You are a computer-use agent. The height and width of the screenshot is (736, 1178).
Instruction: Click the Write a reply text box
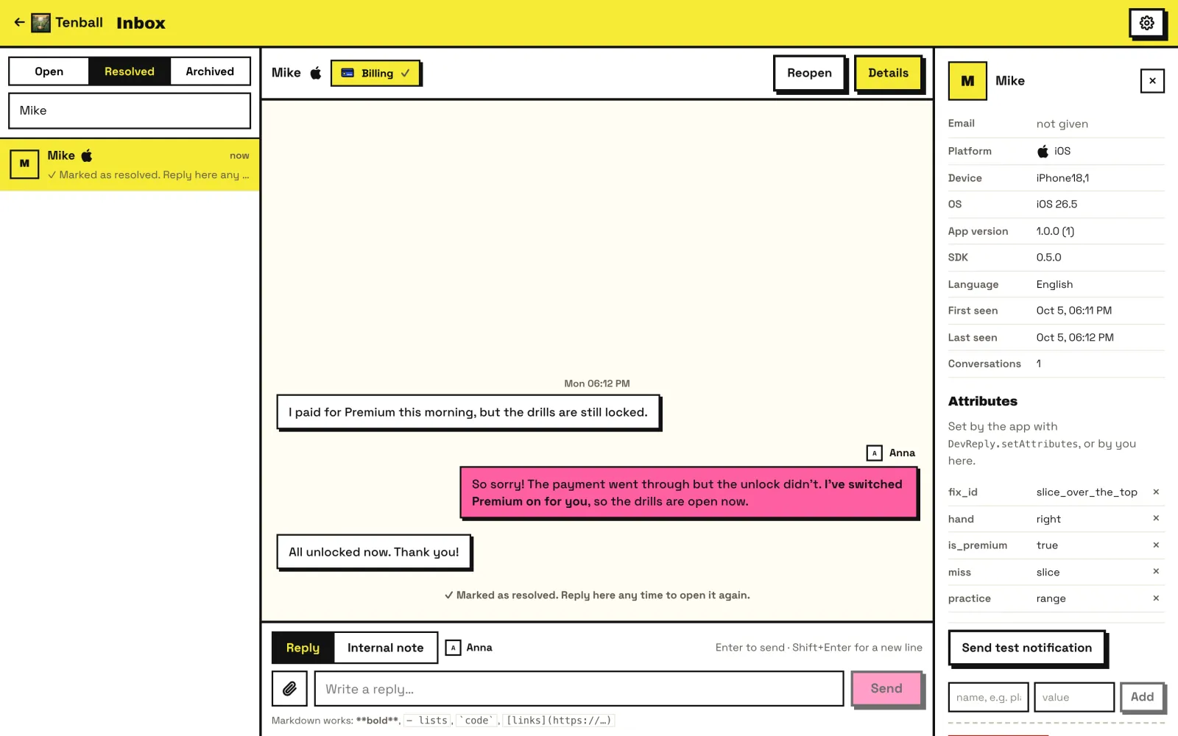pos(579,689)
